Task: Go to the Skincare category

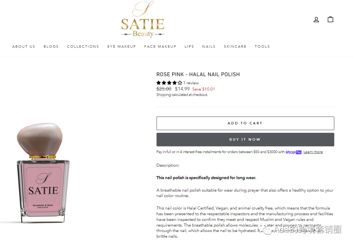Action: (x=235, y=47)
